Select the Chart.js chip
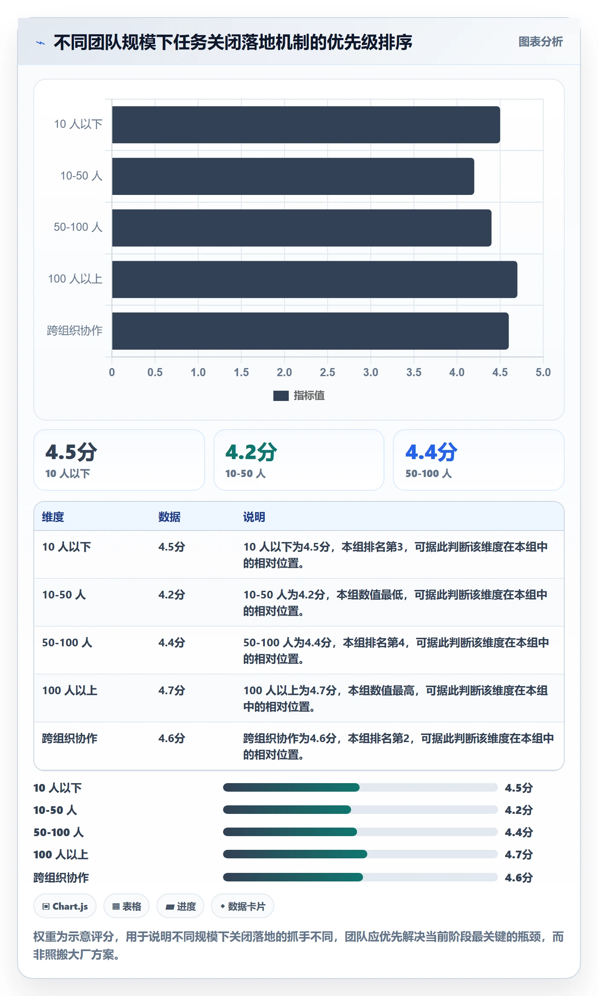Viewport: 598px width, 996px height. (x=65, y=906)
